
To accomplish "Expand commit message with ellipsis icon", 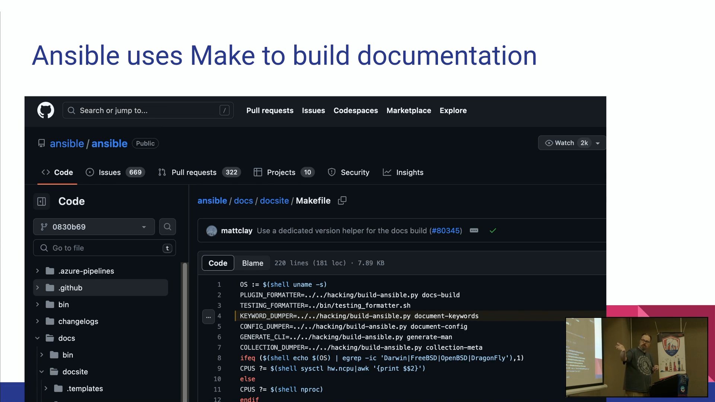I will [474, 230].
